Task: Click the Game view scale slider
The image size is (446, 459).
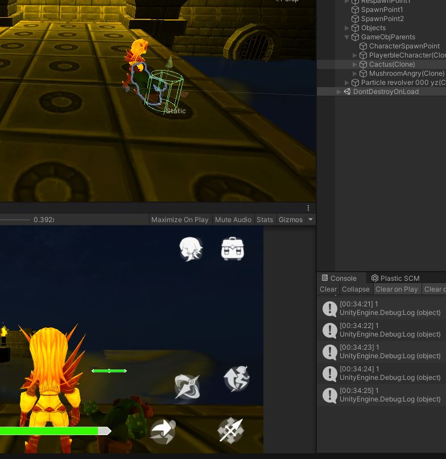Action: (15, 220)
